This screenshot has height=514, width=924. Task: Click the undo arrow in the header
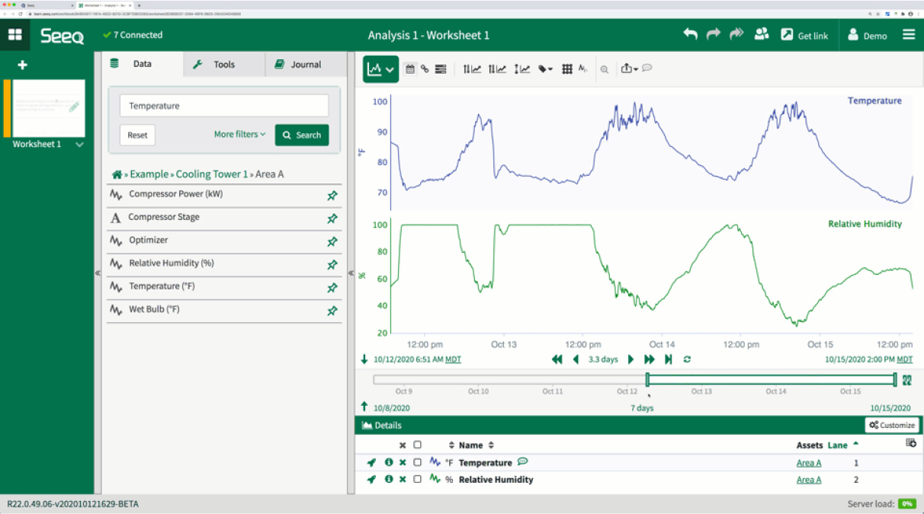point(690,34)
